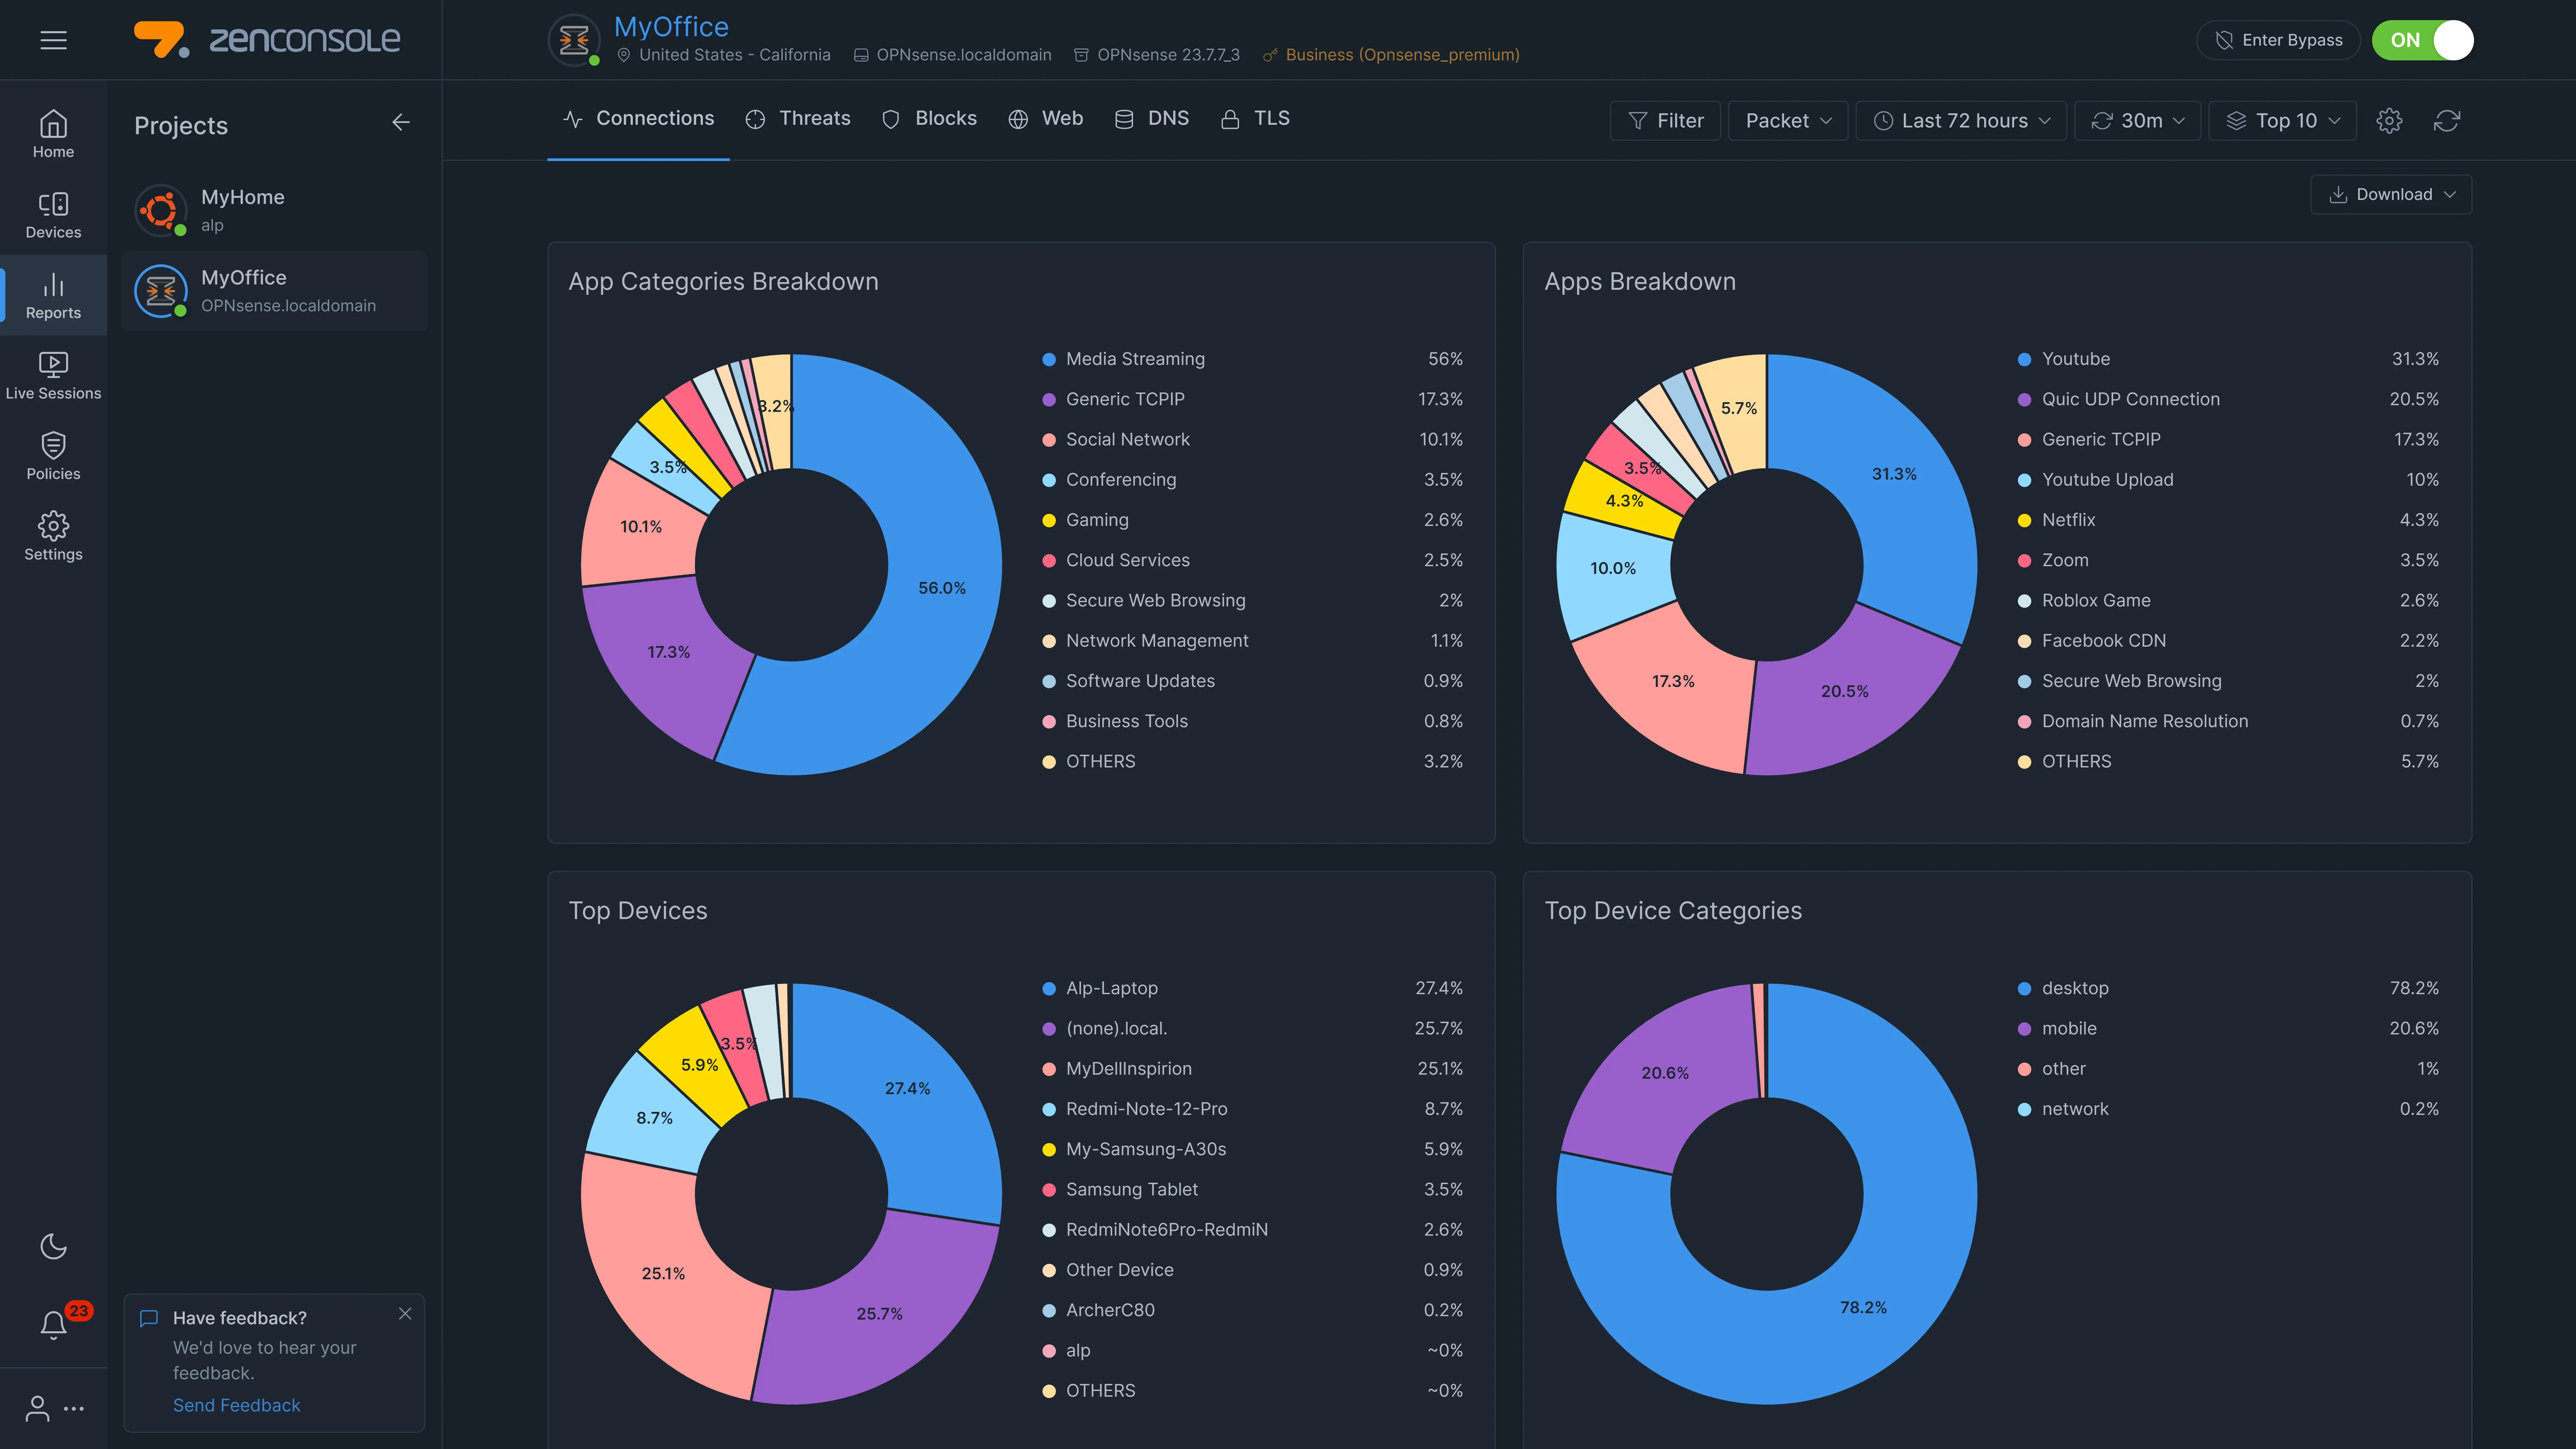This screenshot has width=2576, height=1449.
Task: Toggle Quic UDP Connection legend entry
Action: [x=2228, y=399]
